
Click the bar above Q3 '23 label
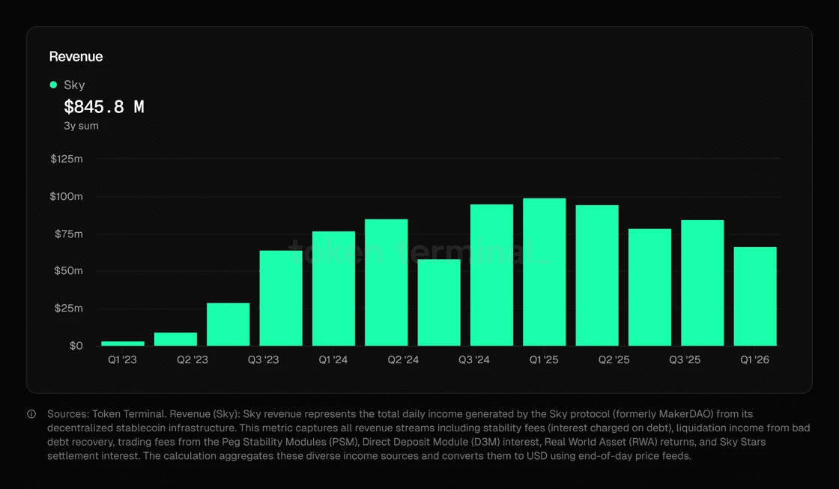coord(281,298)
